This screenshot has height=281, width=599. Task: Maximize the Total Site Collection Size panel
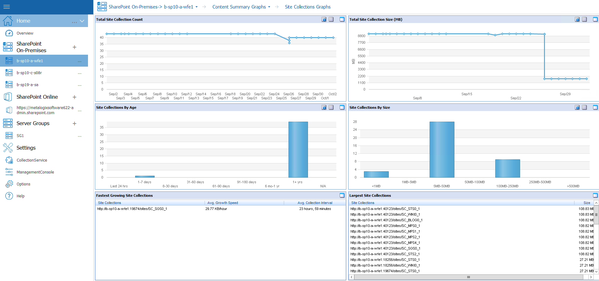click(595, 19)
